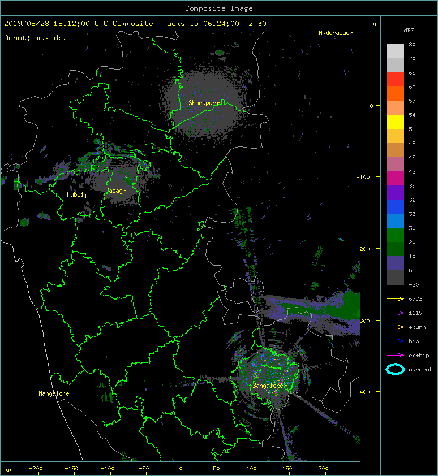Click the eburn arrow legend icon
The height and width of the screenshot is (476, 438).
pos(395,327)
